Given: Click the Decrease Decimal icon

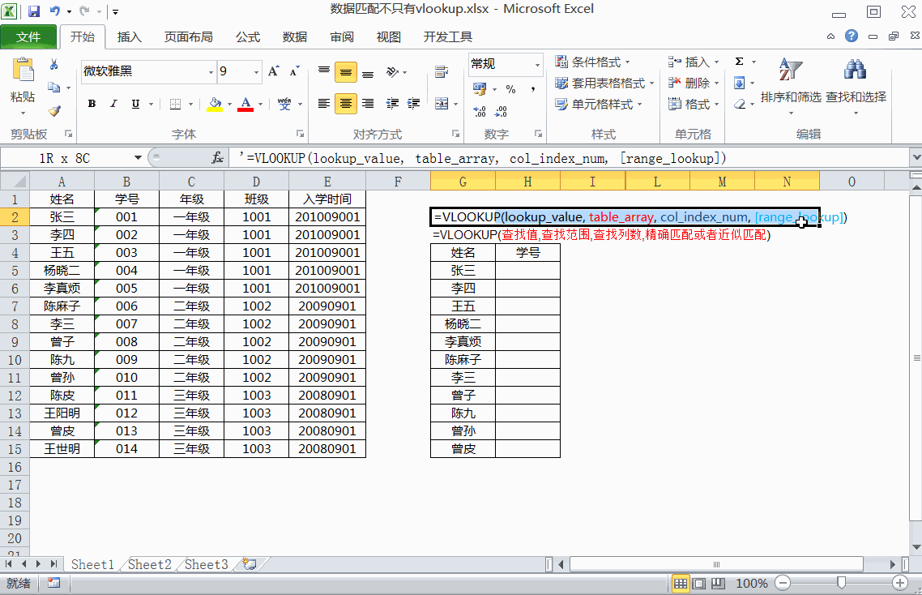Looking at the screenshot, I should pyautogui.click(x=502, y=111).
